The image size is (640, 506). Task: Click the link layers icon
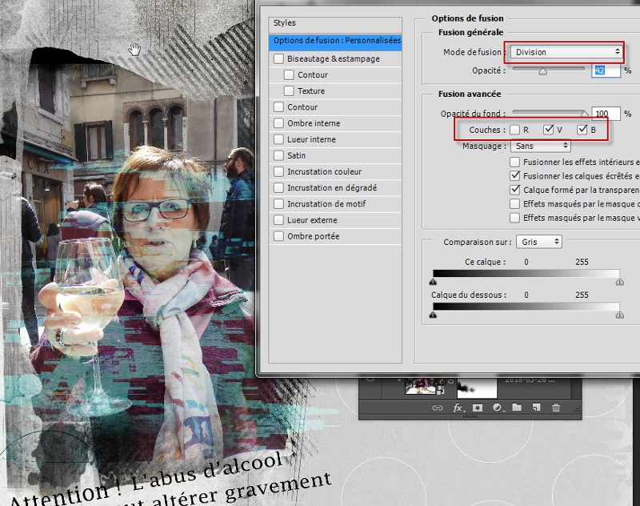pyautogui.click(x=438, y=408)
